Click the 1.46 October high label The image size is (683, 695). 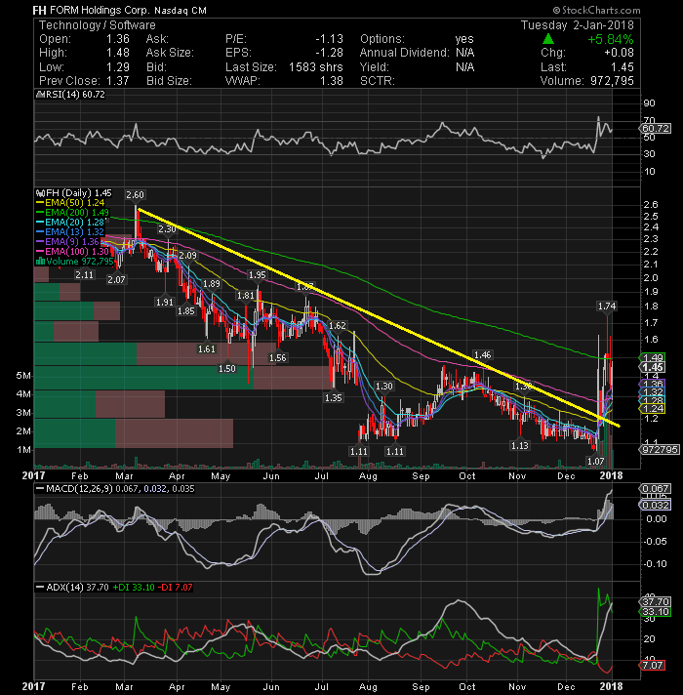[x=482, y=354]
